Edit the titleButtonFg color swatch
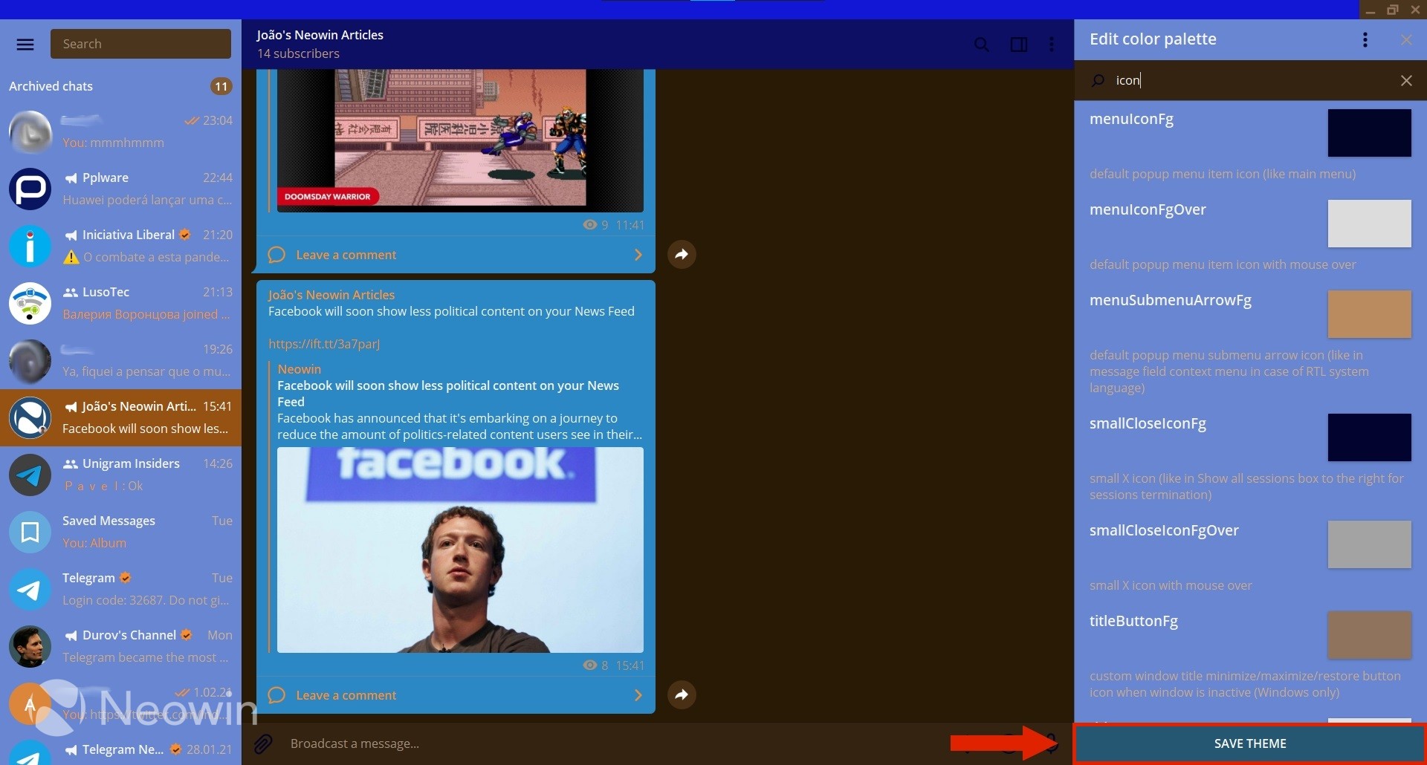 1368,635
